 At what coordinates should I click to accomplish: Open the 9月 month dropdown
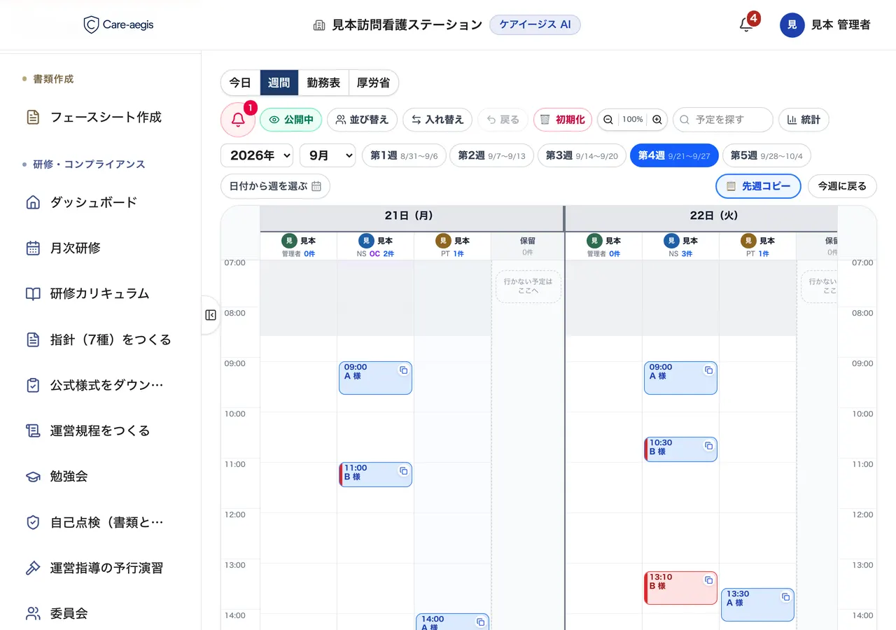point(328,155)
